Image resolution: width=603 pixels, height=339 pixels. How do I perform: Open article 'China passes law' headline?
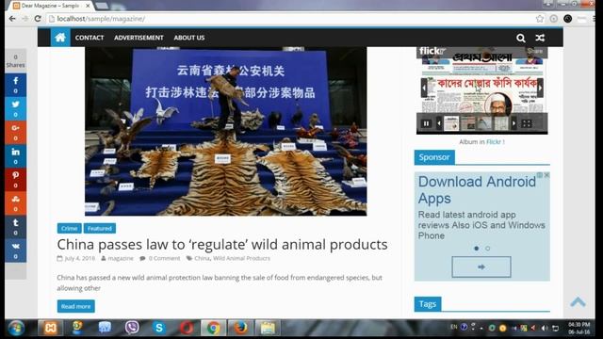coord(222,245)
